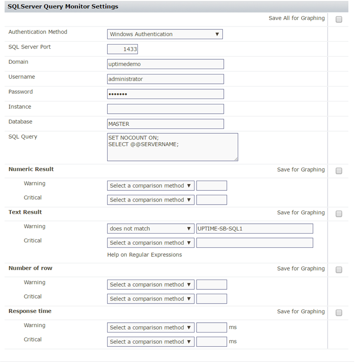Click the 'Username' label

coord(22,77)
